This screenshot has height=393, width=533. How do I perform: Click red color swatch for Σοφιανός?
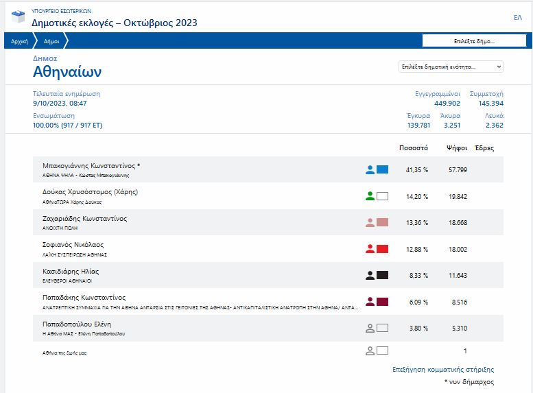click(383, 248)
